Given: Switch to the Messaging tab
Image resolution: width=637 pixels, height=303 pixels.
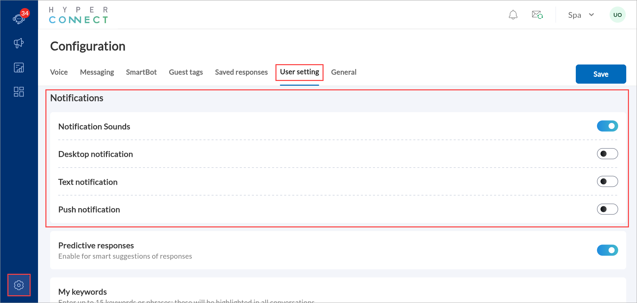Looking at the screenshot, I should point(97,72).
